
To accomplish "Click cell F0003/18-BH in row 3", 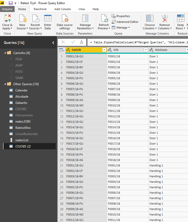I will (86, 67).
